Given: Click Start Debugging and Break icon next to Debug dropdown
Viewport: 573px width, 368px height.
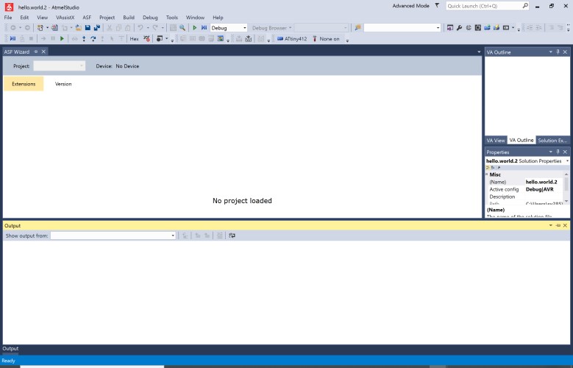Looking at the screenshot, I should coord(204,28).
